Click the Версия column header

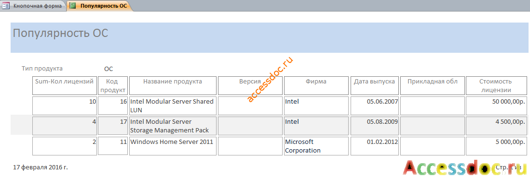pyautogui.click(x=250, y=85)
